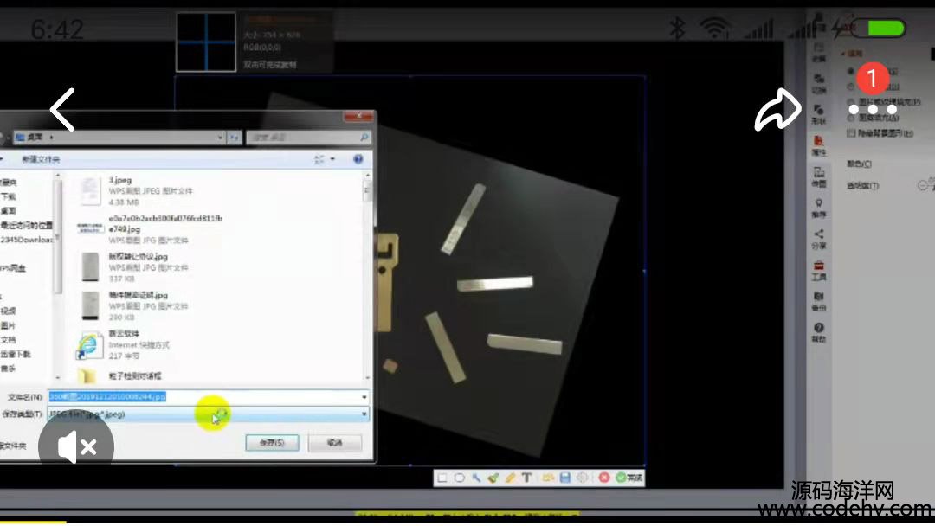Click the blue floppy save icon in screenshot toolbar
This screenshot has width=935, height=526.
[564, 478]
